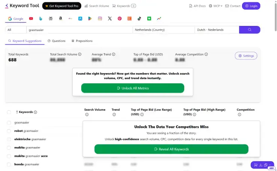The image size is (277, 171).
Task: Check the 'honda grasmaaier' keyword
Action: (x=9, y=165)
